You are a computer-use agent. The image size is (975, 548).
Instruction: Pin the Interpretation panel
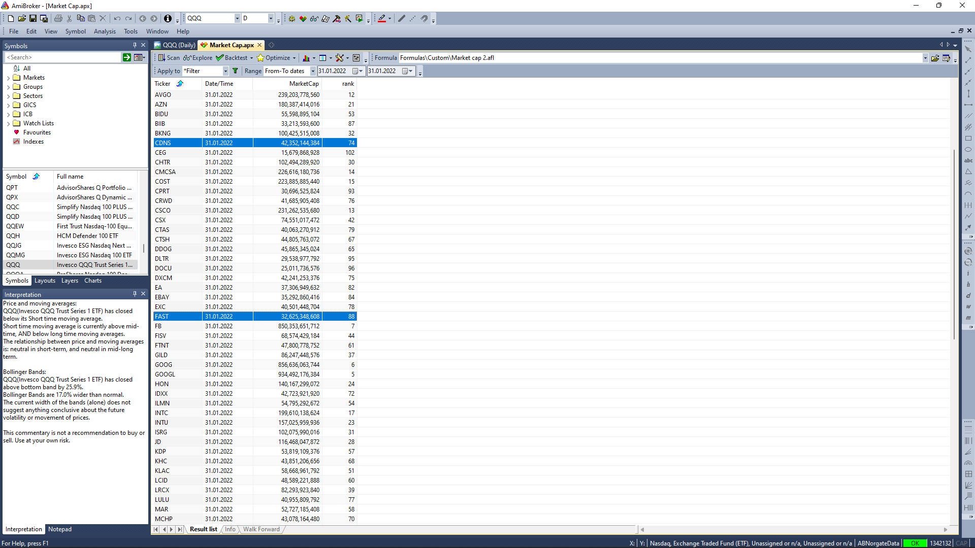135,294
